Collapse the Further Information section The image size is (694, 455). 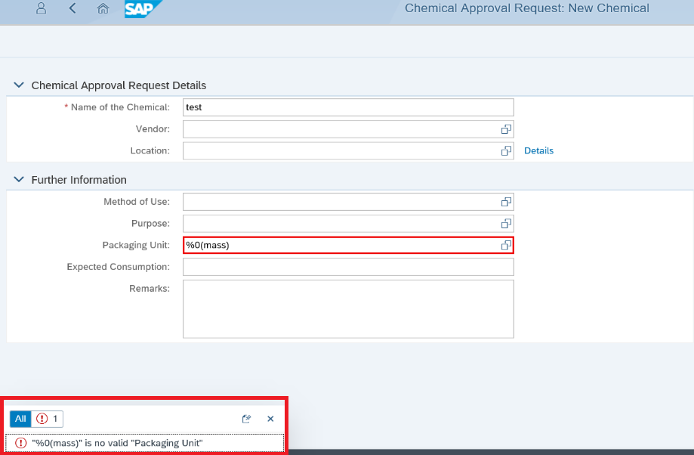point(19,179)
